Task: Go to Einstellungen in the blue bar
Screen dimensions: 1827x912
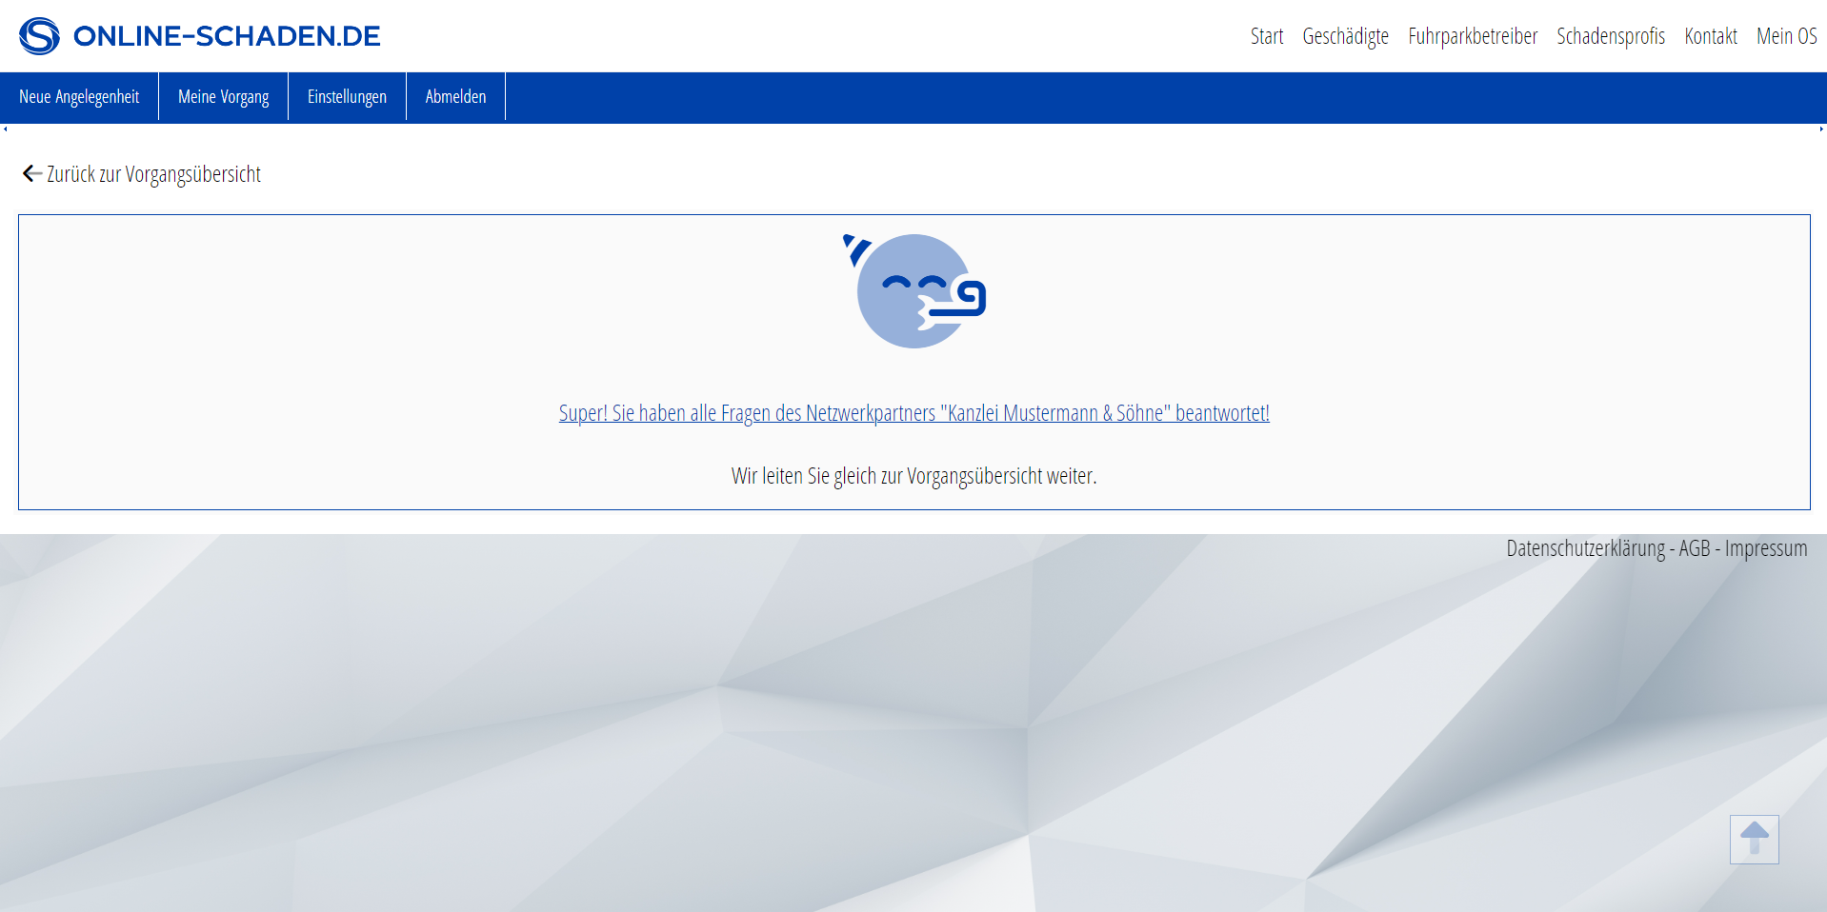Action: point(347,97)
